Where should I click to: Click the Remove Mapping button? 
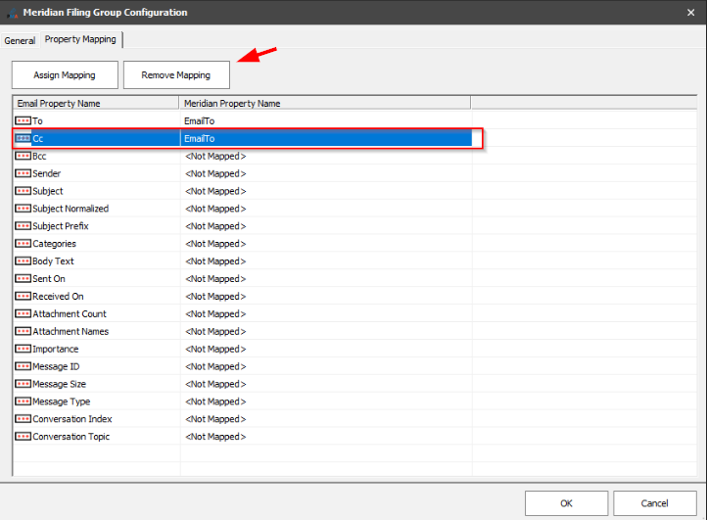pyautogui.click(x=176, y=74)
